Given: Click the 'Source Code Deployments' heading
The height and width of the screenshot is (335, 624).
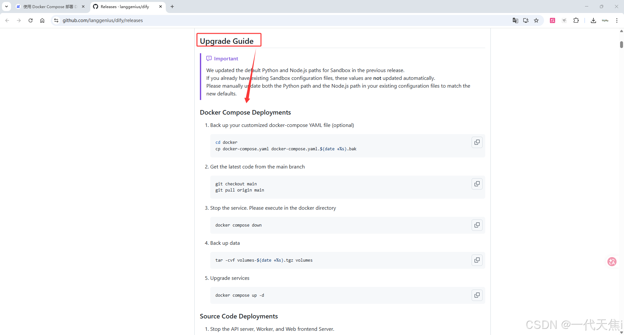Looking at the screenshot, I should click(239, 316).
